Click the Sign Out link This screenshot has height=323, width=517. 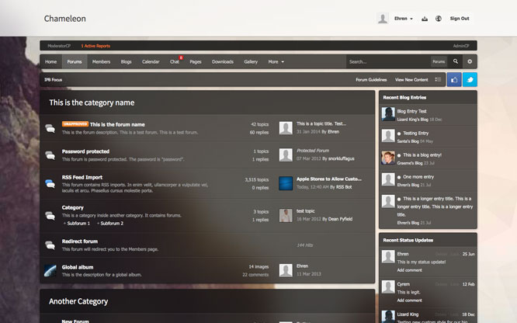[460, 19]
